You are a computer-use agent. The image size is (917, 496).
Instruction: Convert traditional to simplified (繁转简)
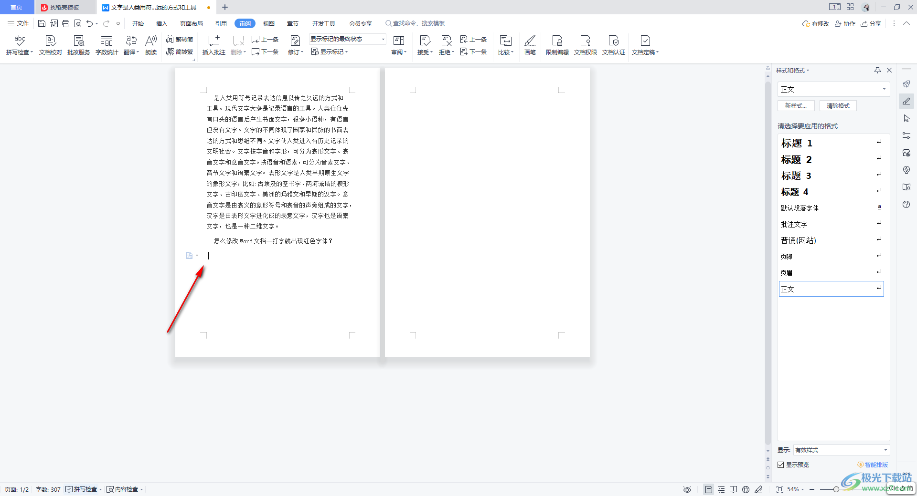click(180, 40)
